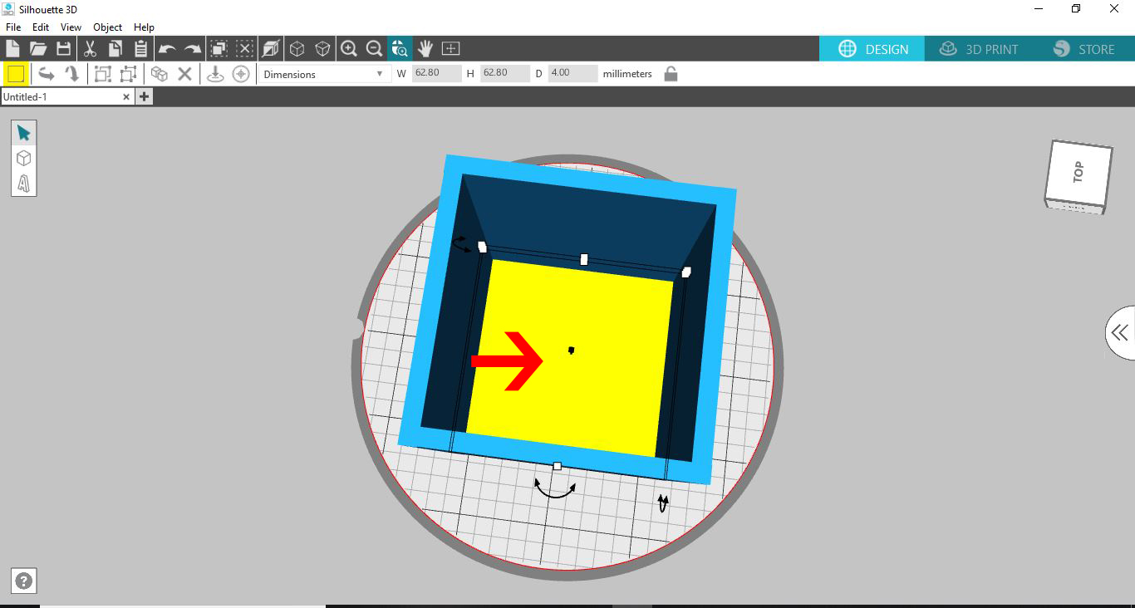Open the File menu
The height and width of the screenshot is (608, 1135).
coord(13,27)
